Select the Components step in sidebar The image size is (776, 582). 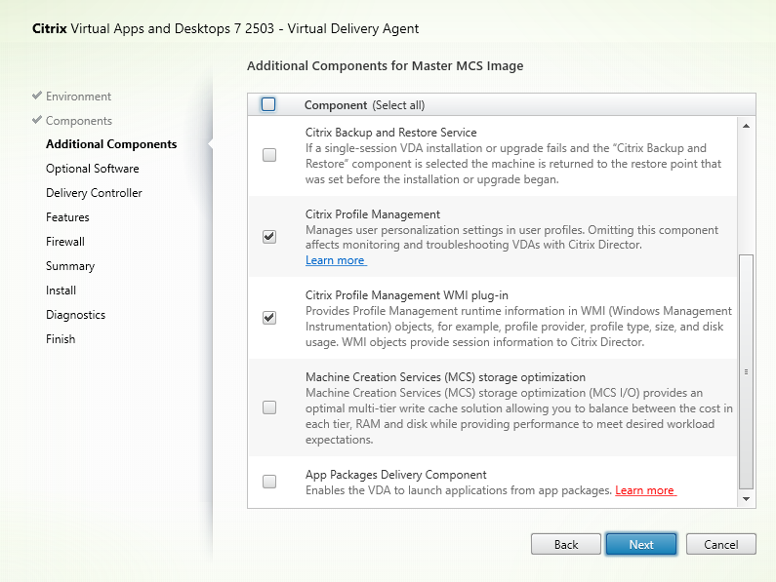pyautogui.click(x=78, y=121)
